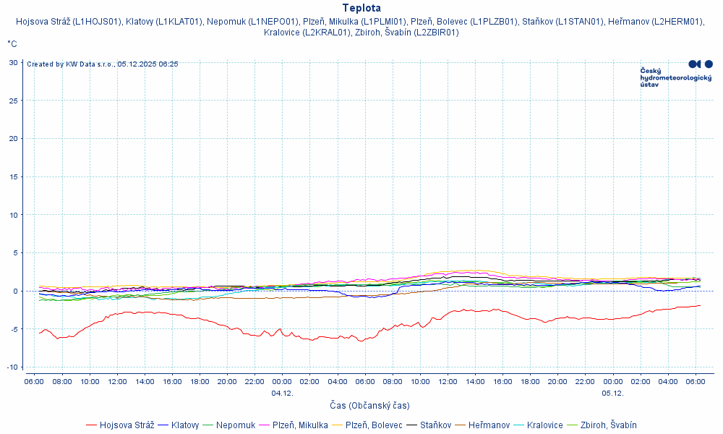Click the red Hojsova Stráž legend line marker
Screen dimensions: 723x434
(x=91, y=425)
